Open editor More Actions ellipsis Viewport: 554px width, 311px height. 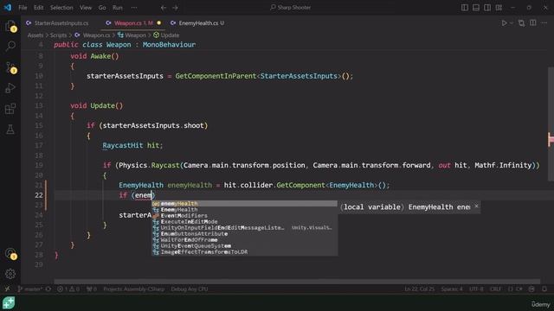coord(544,23)
